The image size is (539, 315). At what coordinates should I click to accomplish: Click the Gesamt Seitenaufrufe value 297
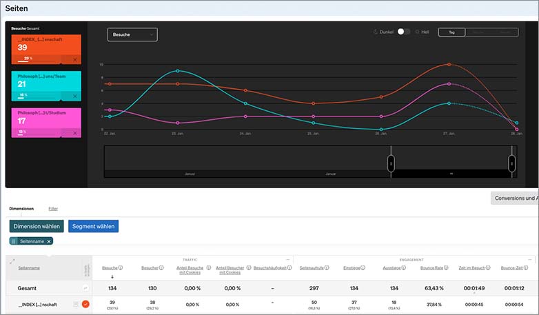pyautogui.click(x=314, y=288)
